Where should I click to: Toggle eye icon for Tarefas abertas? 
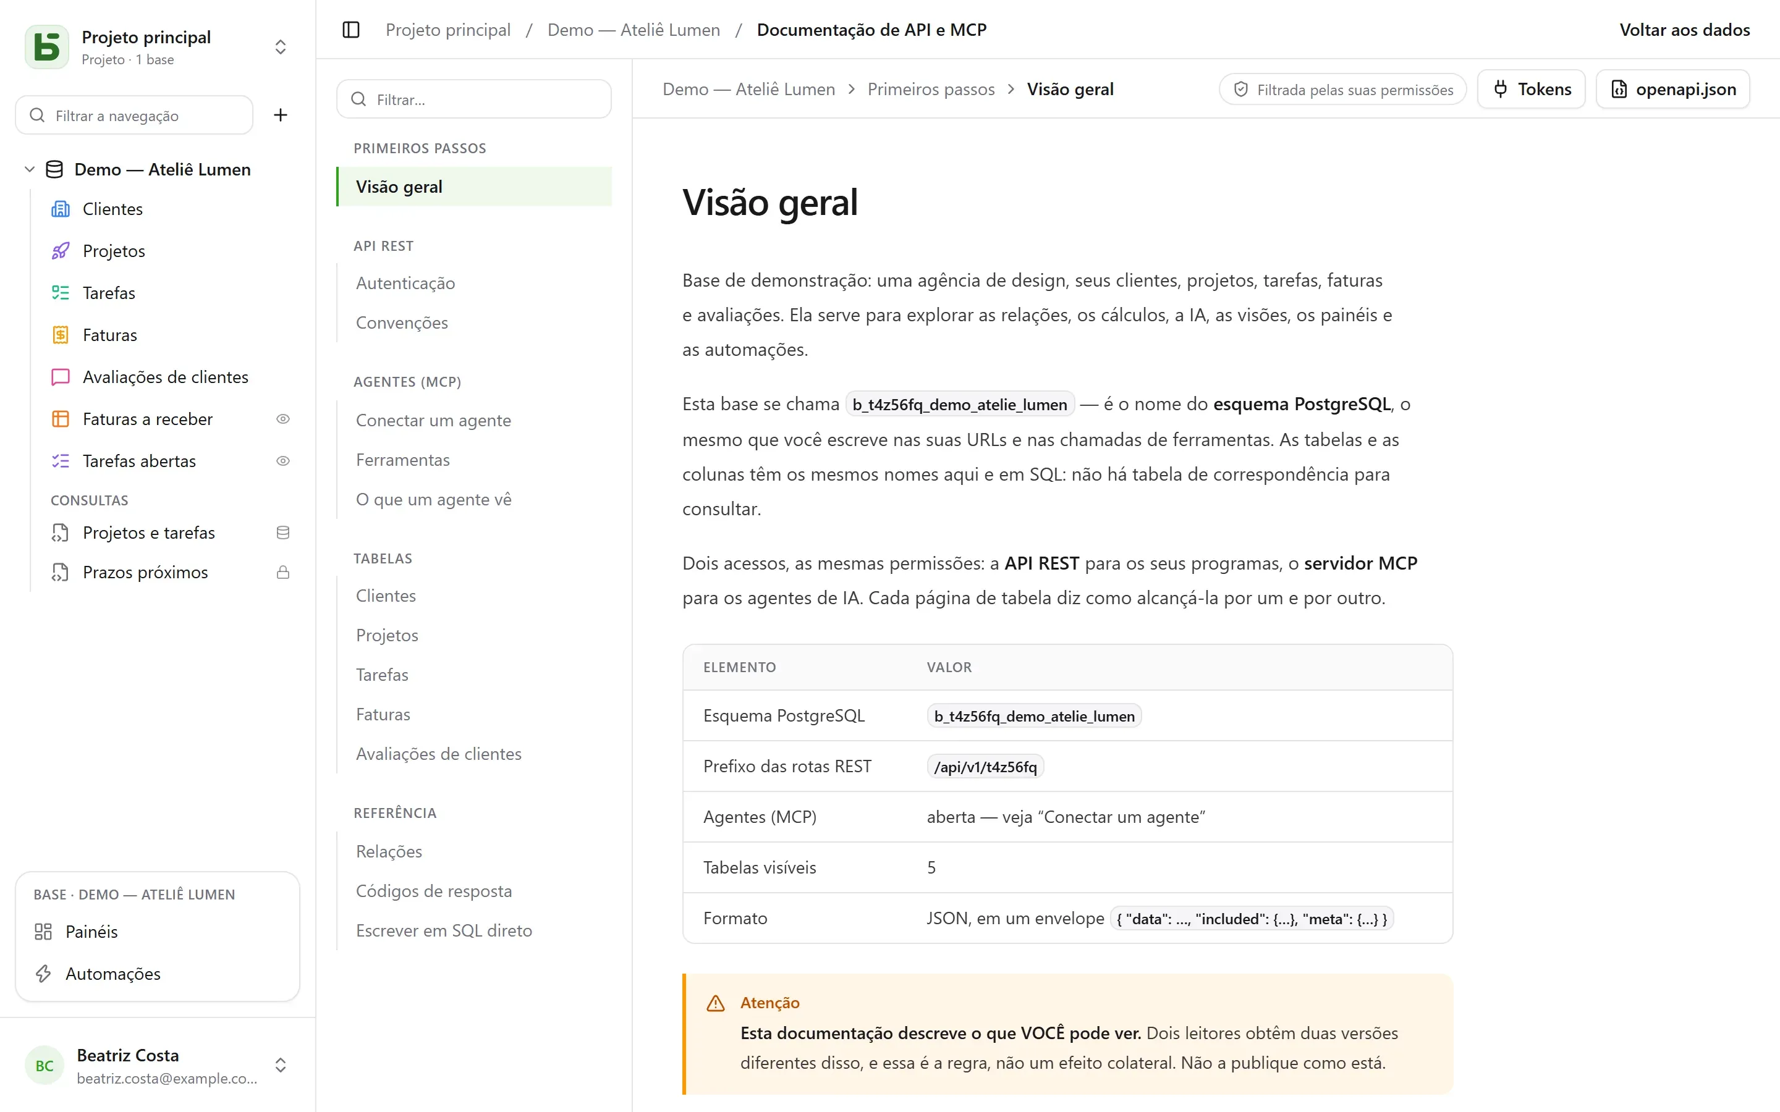[282, 460]
